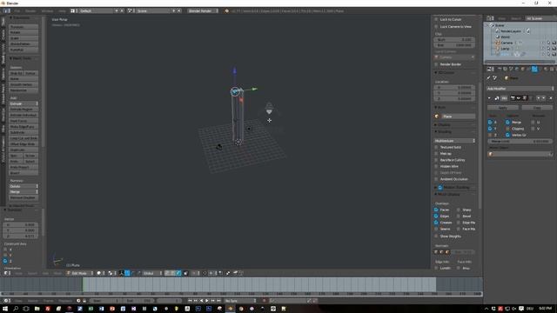The image size is (557, 313).
Task: Open Select menu in 3D View header
Action: pos(32,273)
